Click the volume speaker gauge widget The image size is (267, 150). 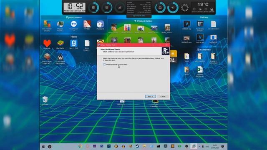173,7
